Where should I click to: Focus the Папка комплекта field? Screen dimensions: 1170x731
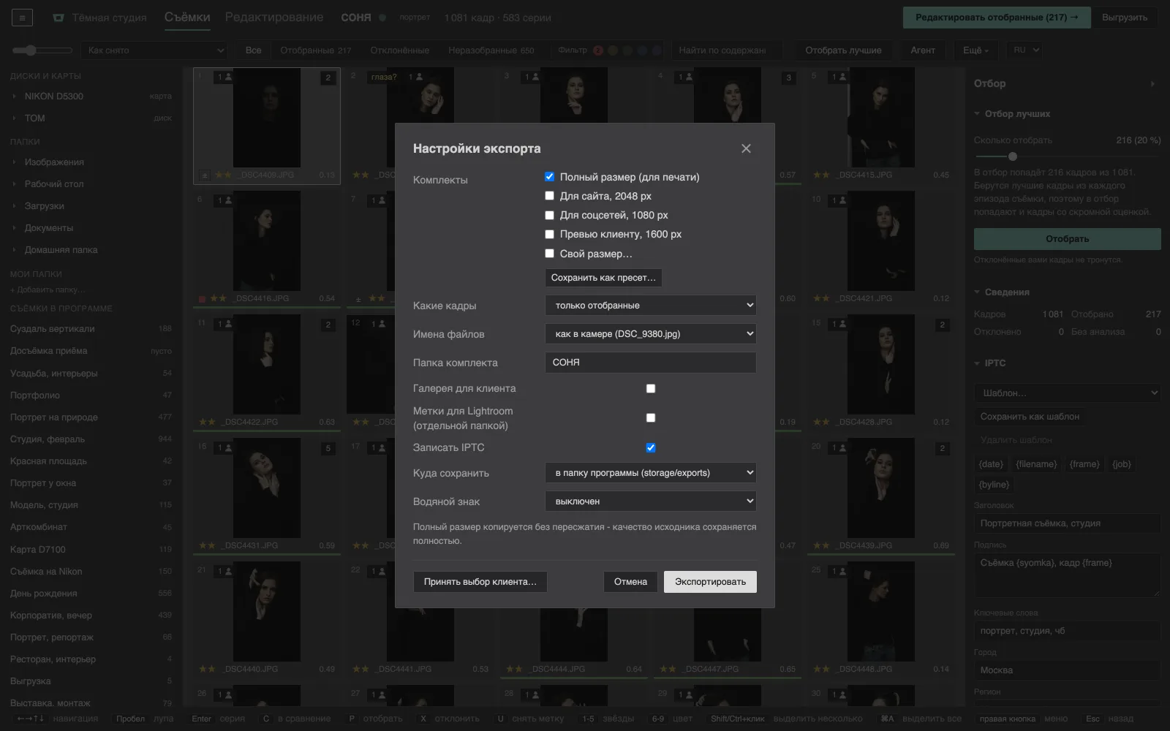pos(651,363)
